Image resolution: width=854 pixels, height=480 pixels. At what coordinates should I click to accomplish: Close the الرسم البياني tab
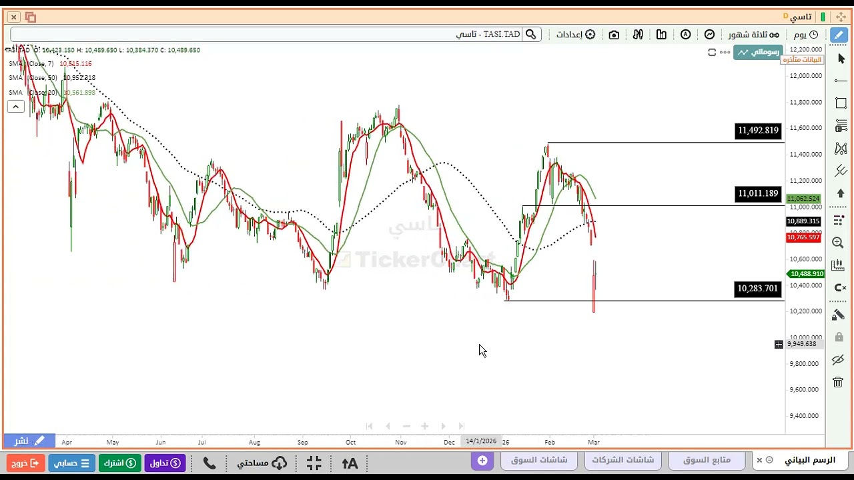tap(759, 460)
